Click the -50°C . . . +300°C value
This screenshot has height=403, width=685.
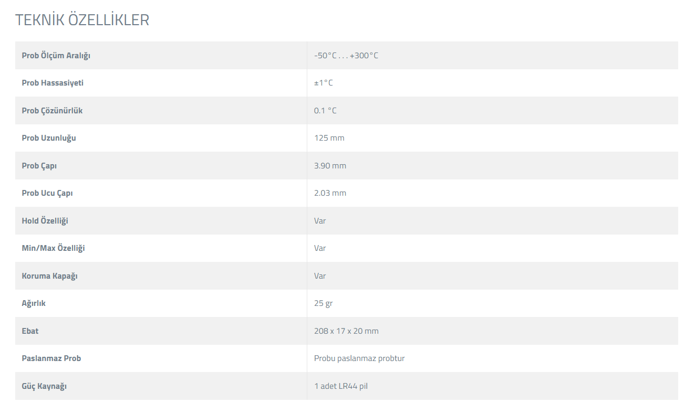[x=346, y=56]
